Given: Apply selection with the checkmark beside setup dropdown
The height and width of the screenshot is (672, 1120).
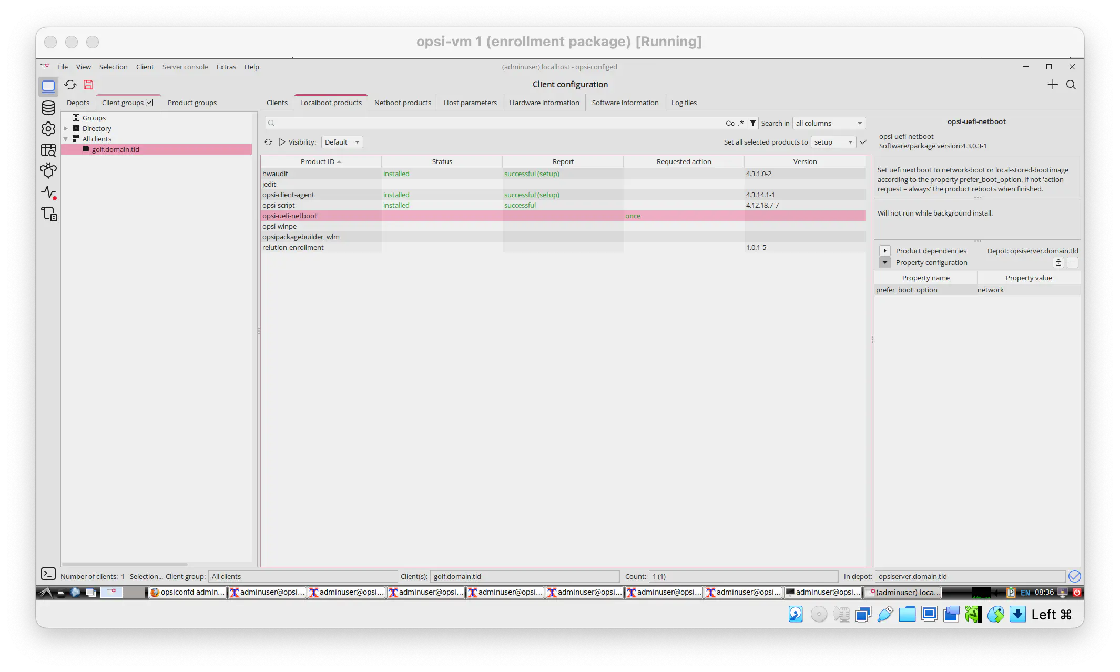Looking at the screenshot, I should [x=863, y=142].
